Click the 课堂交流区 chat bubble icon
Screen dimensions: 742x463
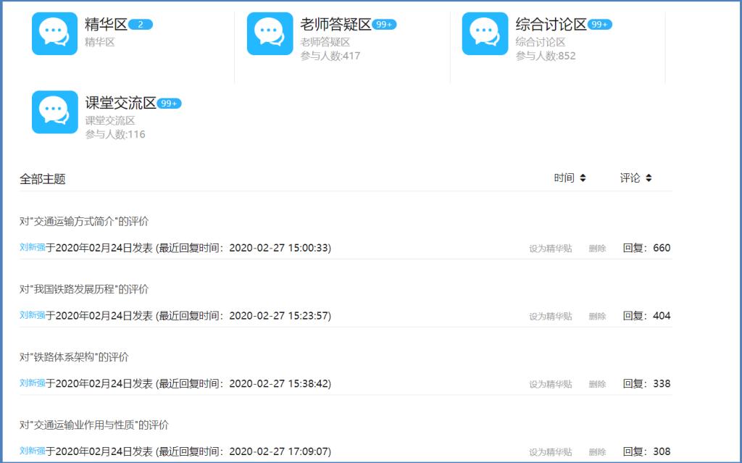point(54,112)
